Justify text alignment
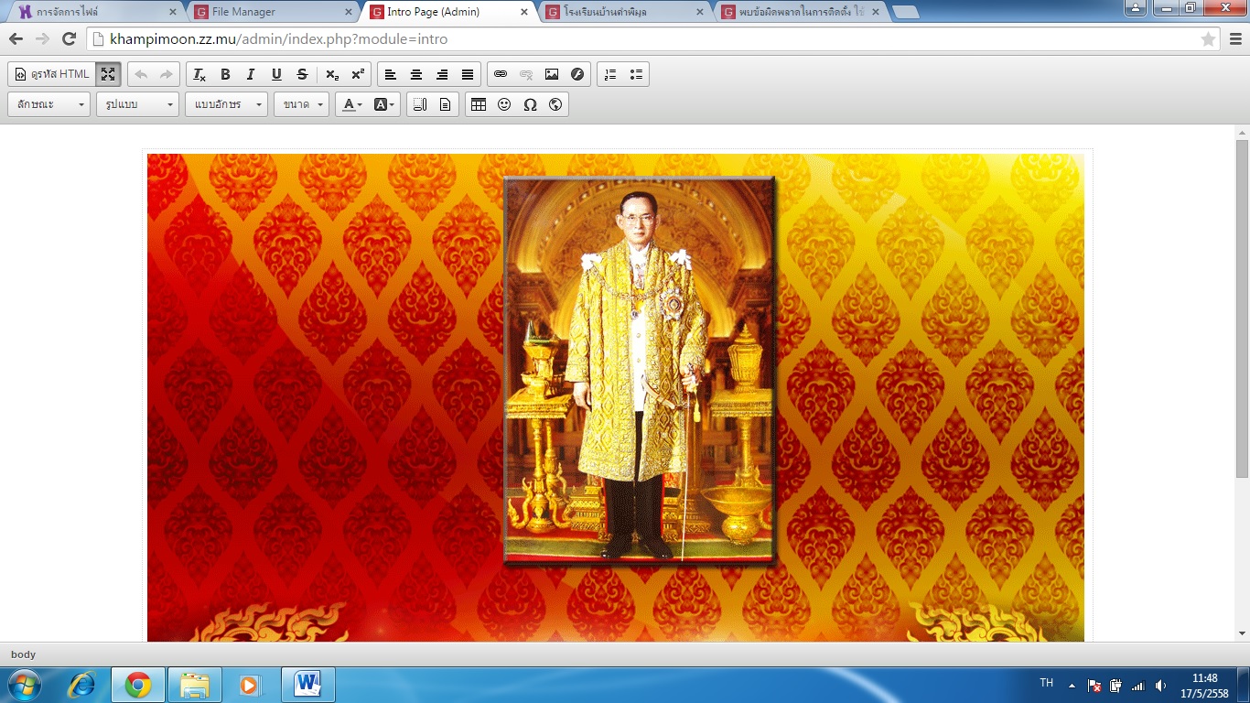 coord(468,74)
